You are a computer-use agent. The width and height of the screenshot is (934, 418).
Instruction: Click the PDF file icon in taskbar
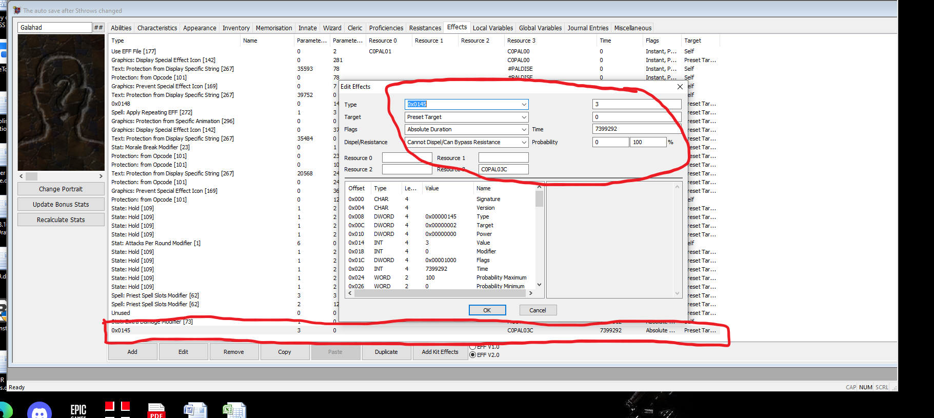click(156, 410)
